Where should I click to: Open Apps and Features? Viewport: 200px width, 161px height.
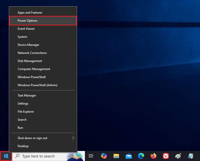point(43,13)
